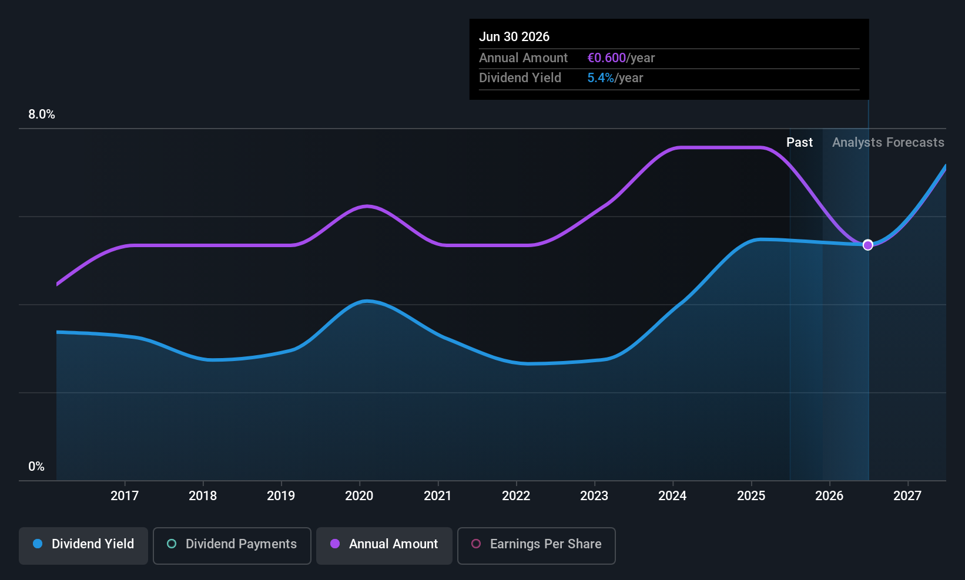The image size is (965, 580).
Task: Select the 2018 x-axis label
Action: coord(203,496)
